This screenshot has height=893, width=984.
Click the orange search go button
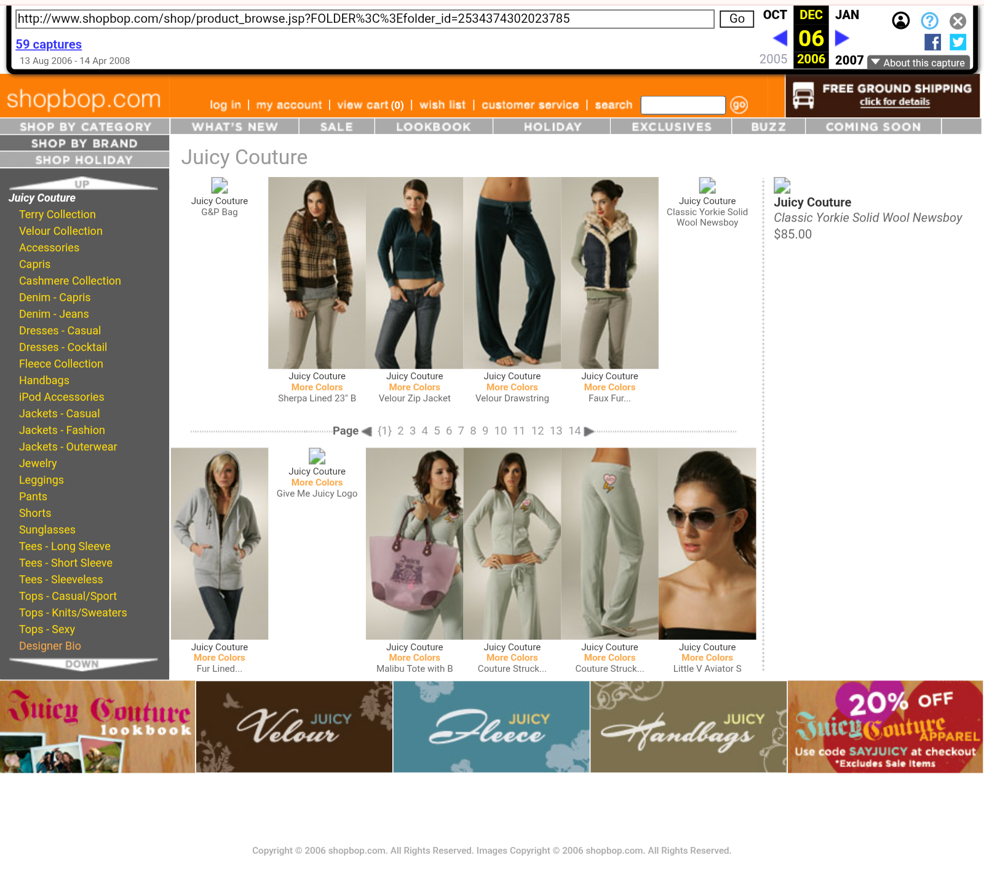(x=739, y=105)
